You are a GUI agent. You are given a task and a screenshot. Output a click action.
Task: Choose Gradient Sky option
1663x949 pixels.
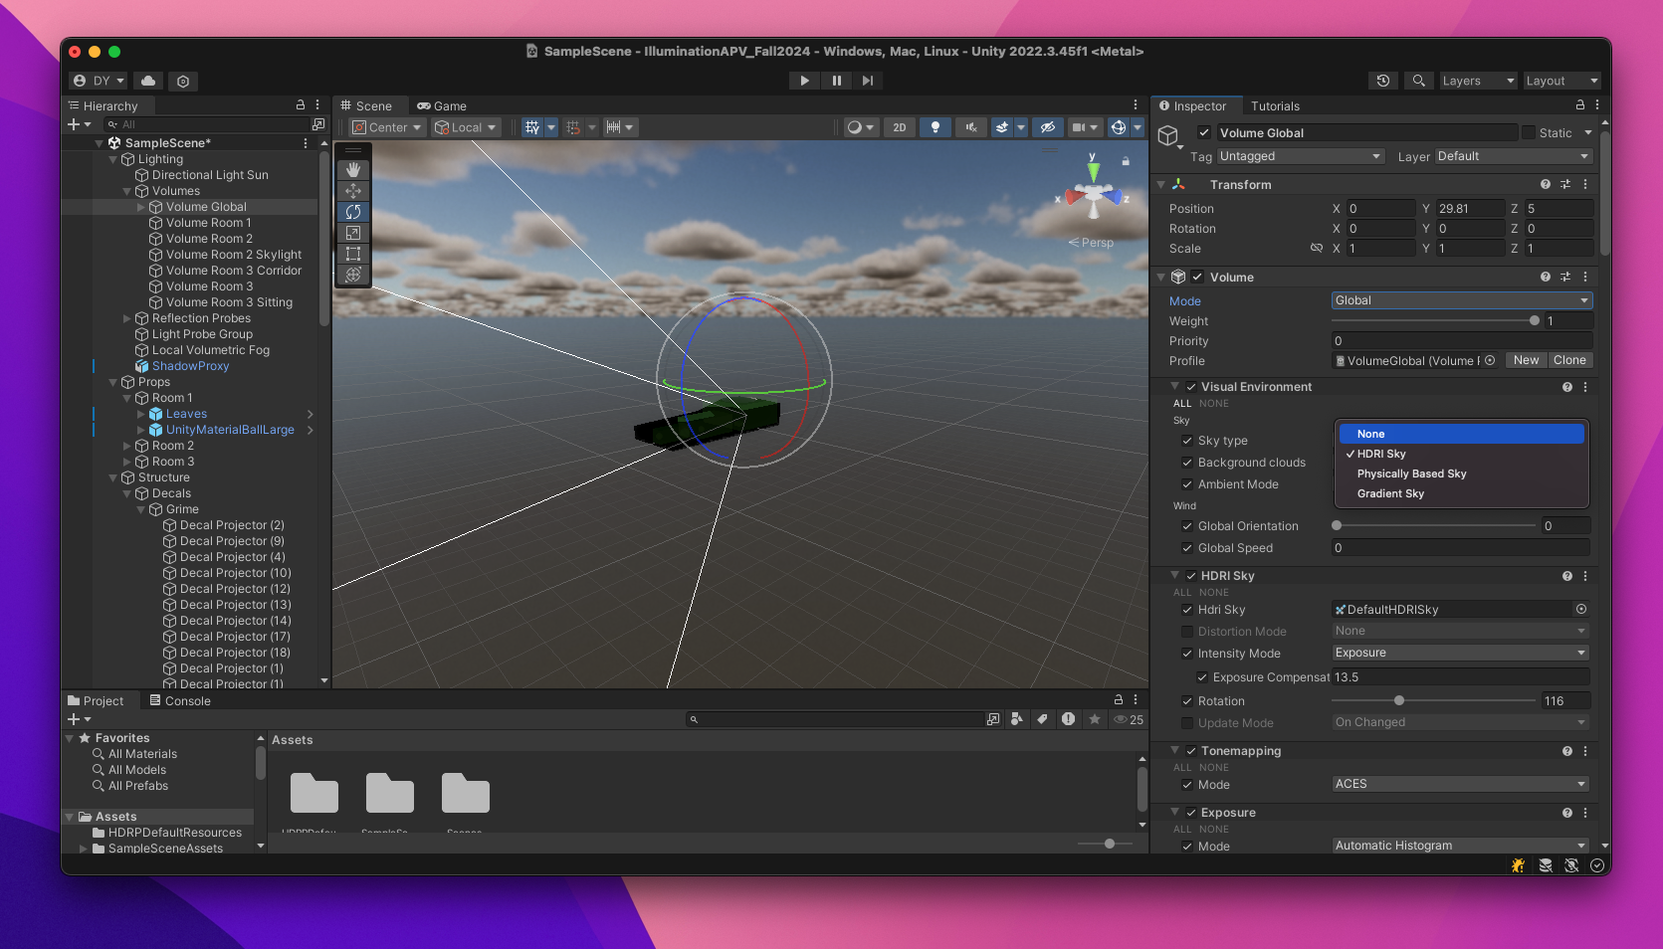pos(1461,493)
